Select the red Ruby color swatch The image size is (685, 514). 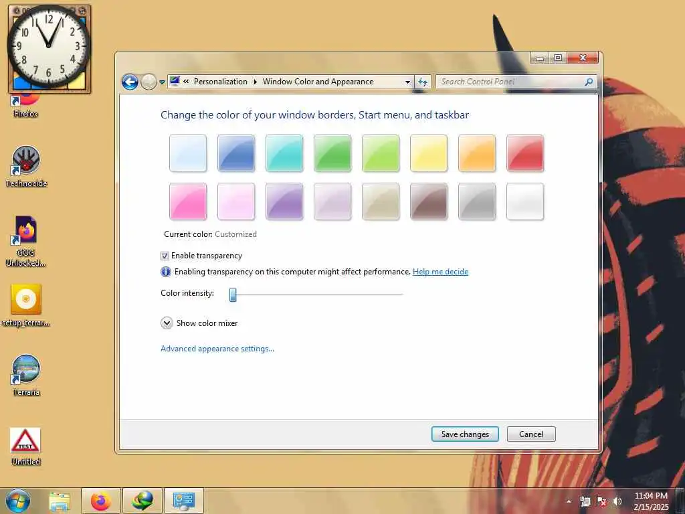525,153
